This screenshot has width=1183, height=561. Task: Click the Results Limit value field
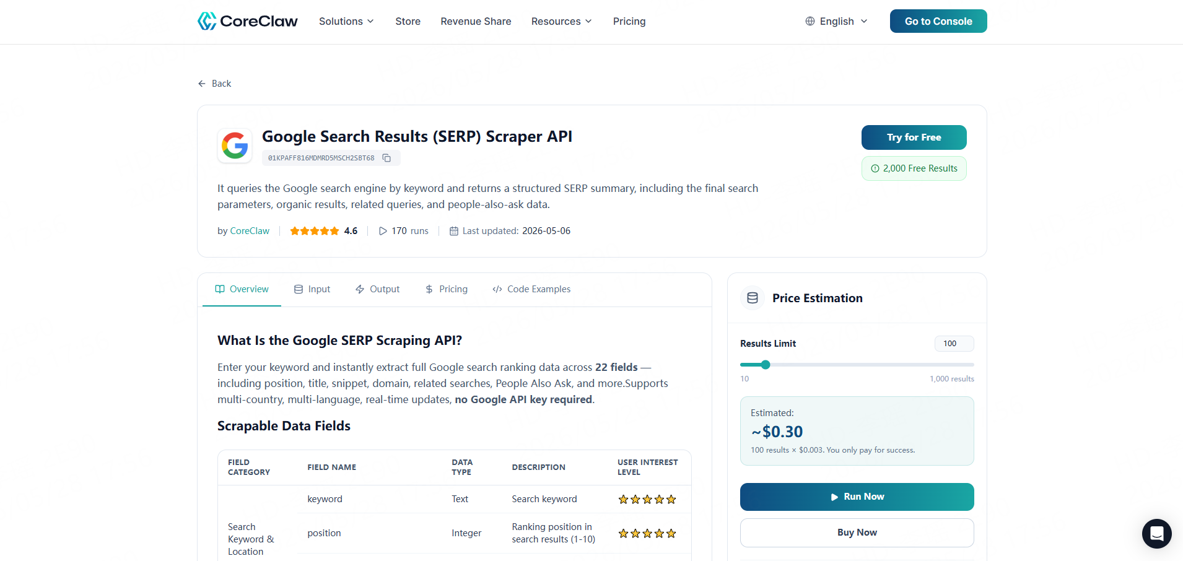(954, 344)
